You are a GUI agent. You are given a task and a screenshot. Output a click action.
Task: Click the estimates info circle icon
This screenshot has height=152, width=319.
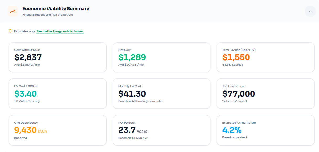click(10, 31)
